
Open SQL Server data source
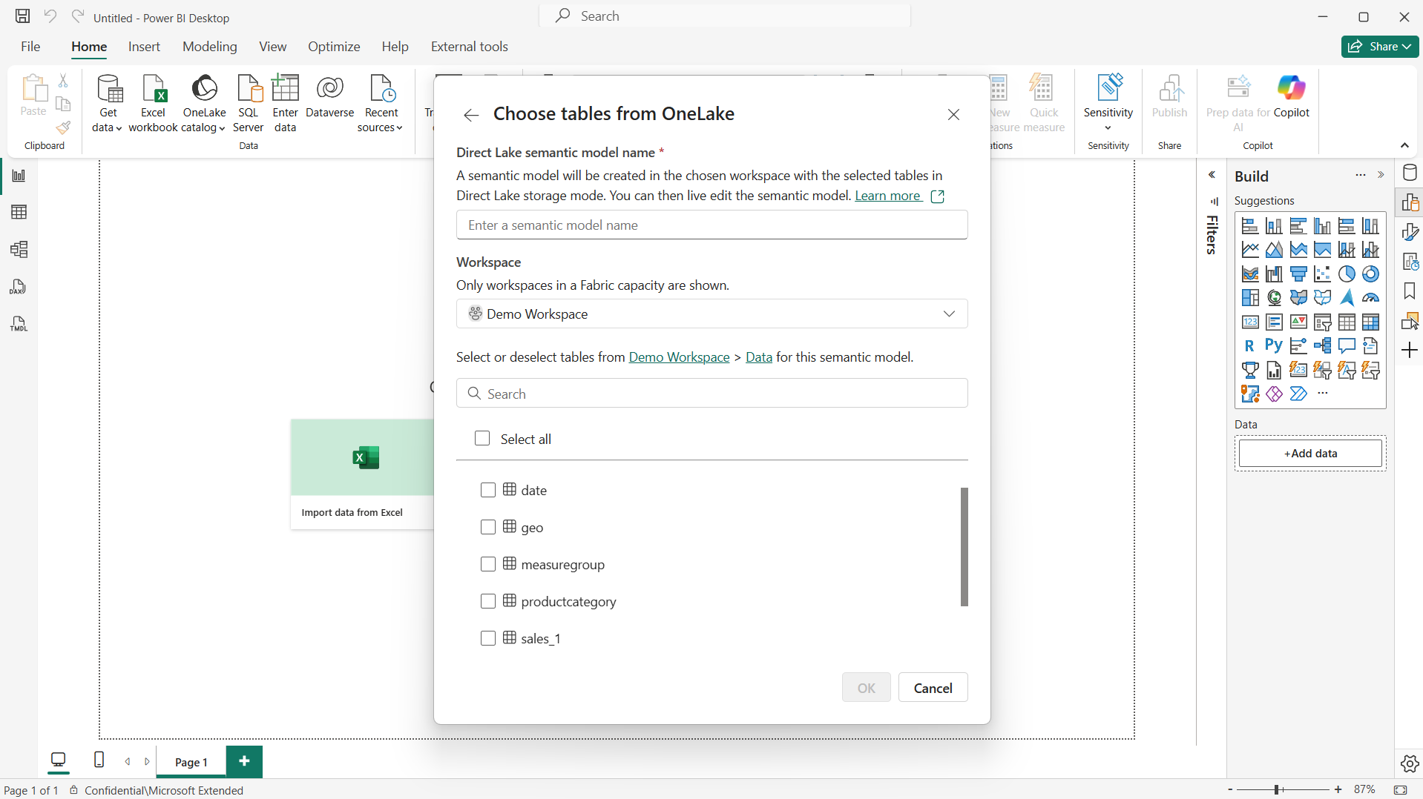pyautogui.click(x=248, y=103)
